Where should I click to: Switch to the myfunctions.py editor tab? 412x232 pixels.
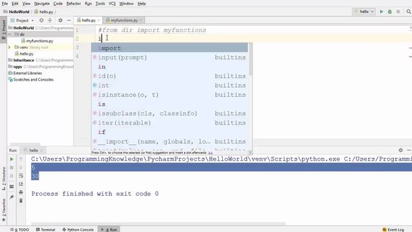click(124, 20)
